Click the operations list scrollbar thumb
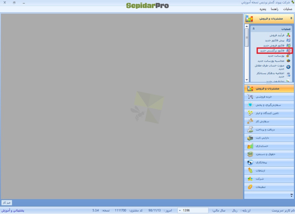295x214 pixels. point(247,38)
